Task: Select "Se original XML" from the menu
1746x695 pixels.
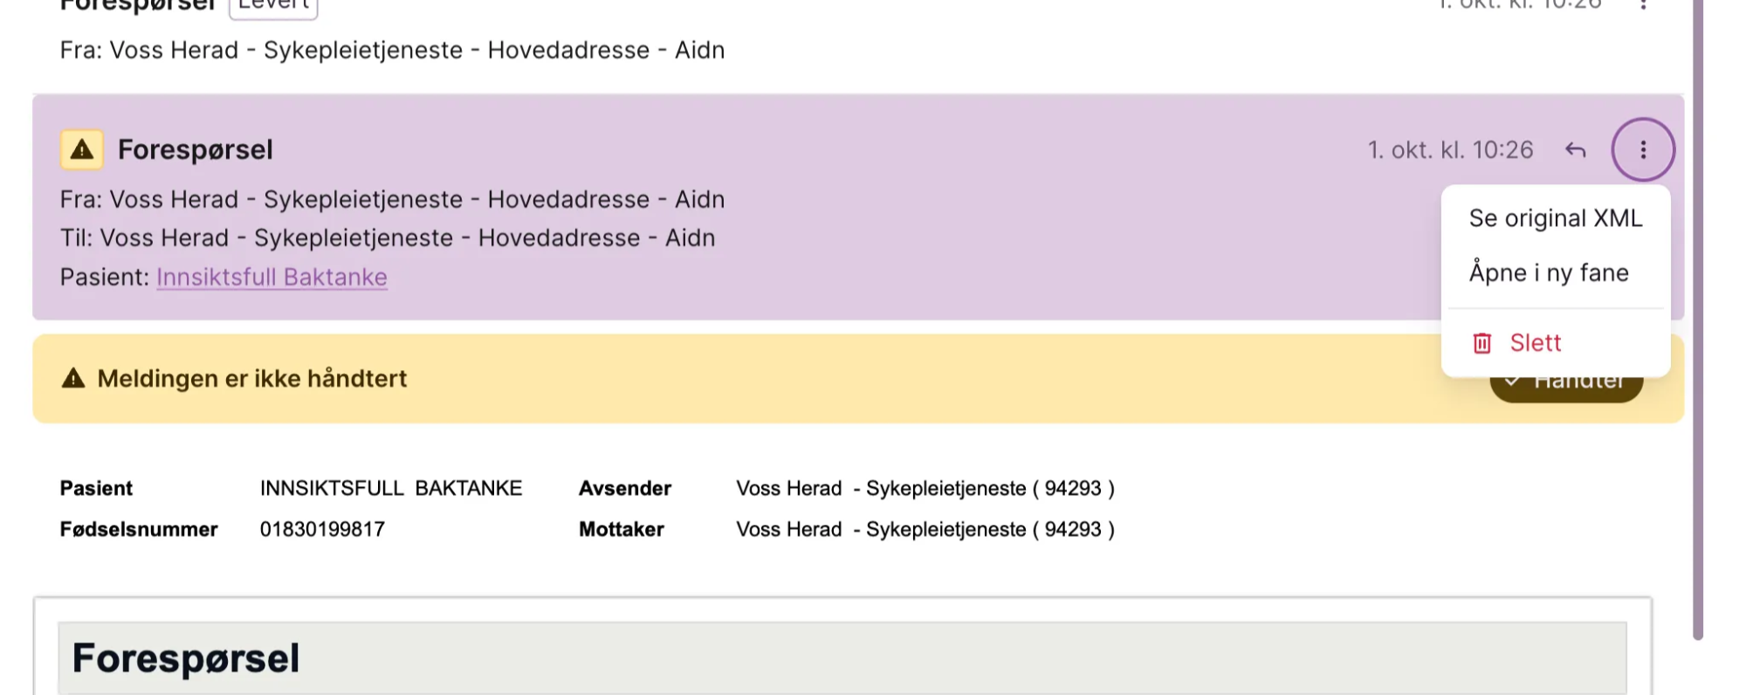Action: point(1555,218)
